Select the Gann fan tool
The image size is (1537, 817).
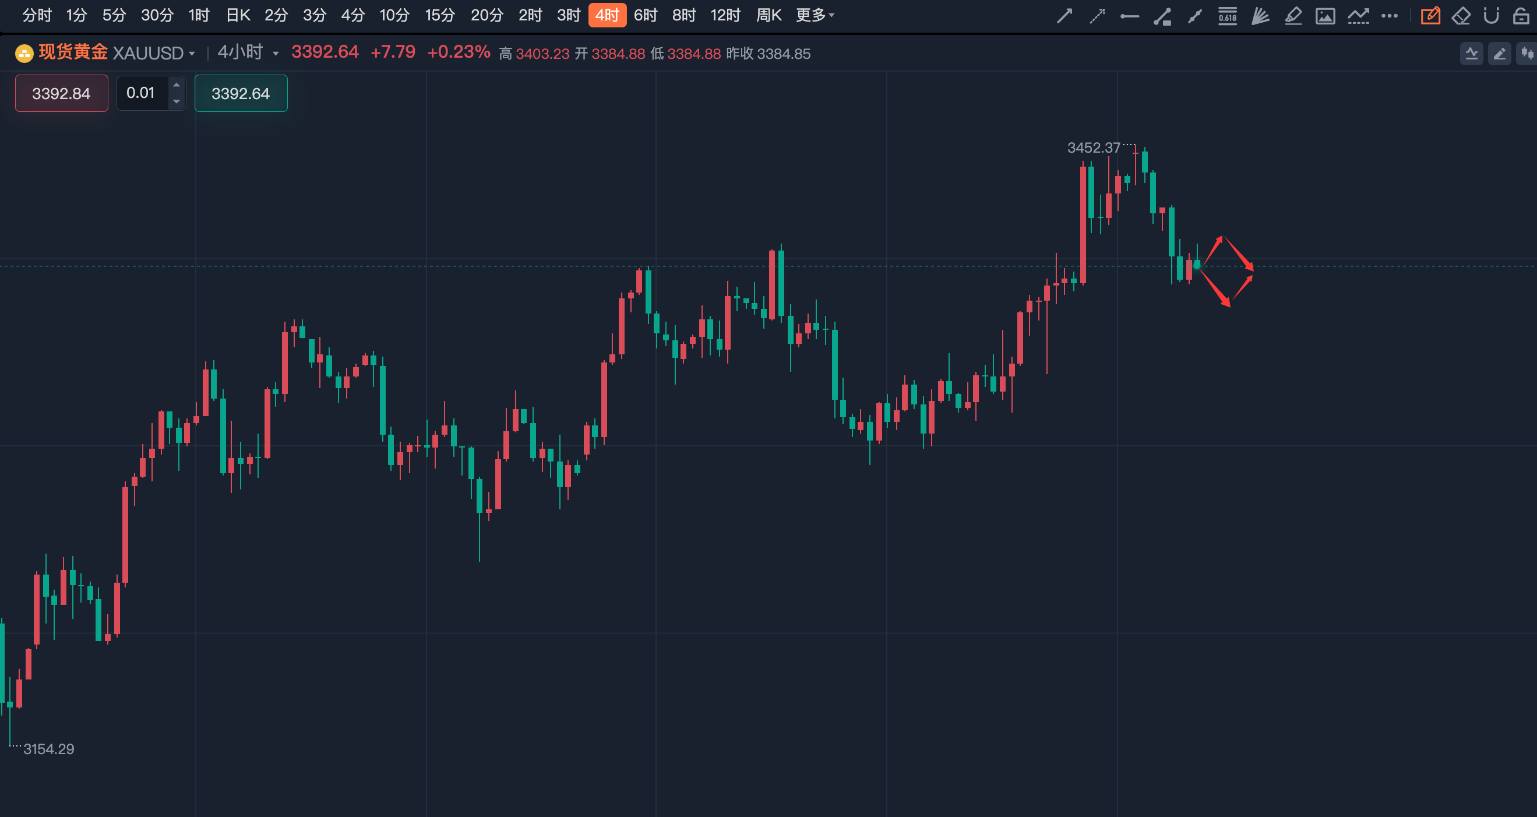pos(1260,16)
